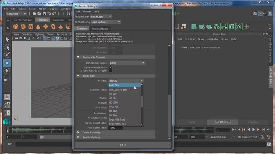Switch to the Maya Software tab
Image resolution: width=275 pixels, height=154 pixels.
[x=100, y=29]
